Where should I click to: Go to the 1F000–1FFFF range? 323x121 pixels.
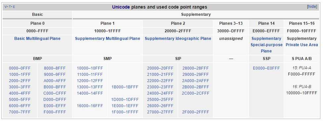[x=125, y=112]
